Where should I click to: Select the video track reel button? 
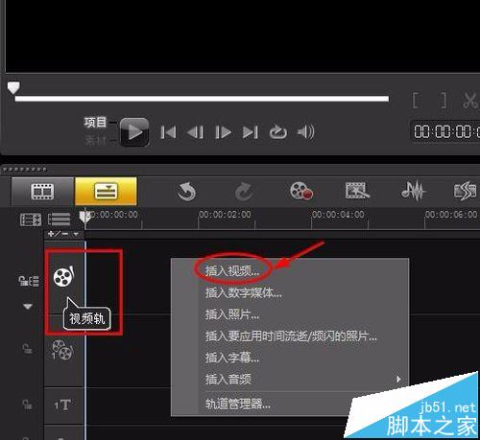pos(64,277)
